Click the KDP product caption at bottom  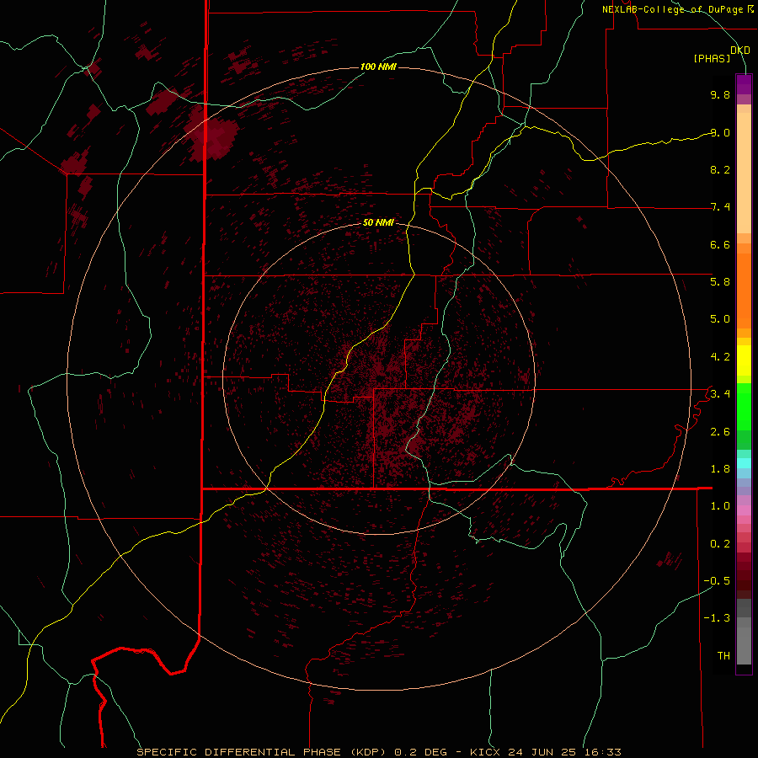click(378, 752)
